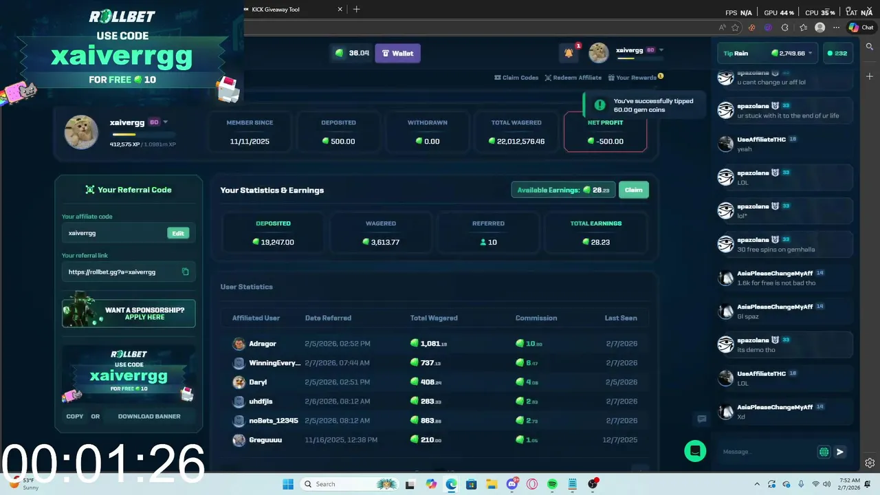Open Redeem Affiliate
880x495 pixels.
[573, 78]
